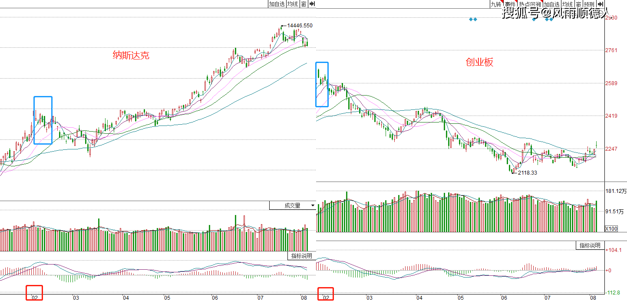This screenshot has width=627, height=301.
Task: Click arrow-to-end icon on 纳斯达克 chart toolbar
Action: (312, 4)
